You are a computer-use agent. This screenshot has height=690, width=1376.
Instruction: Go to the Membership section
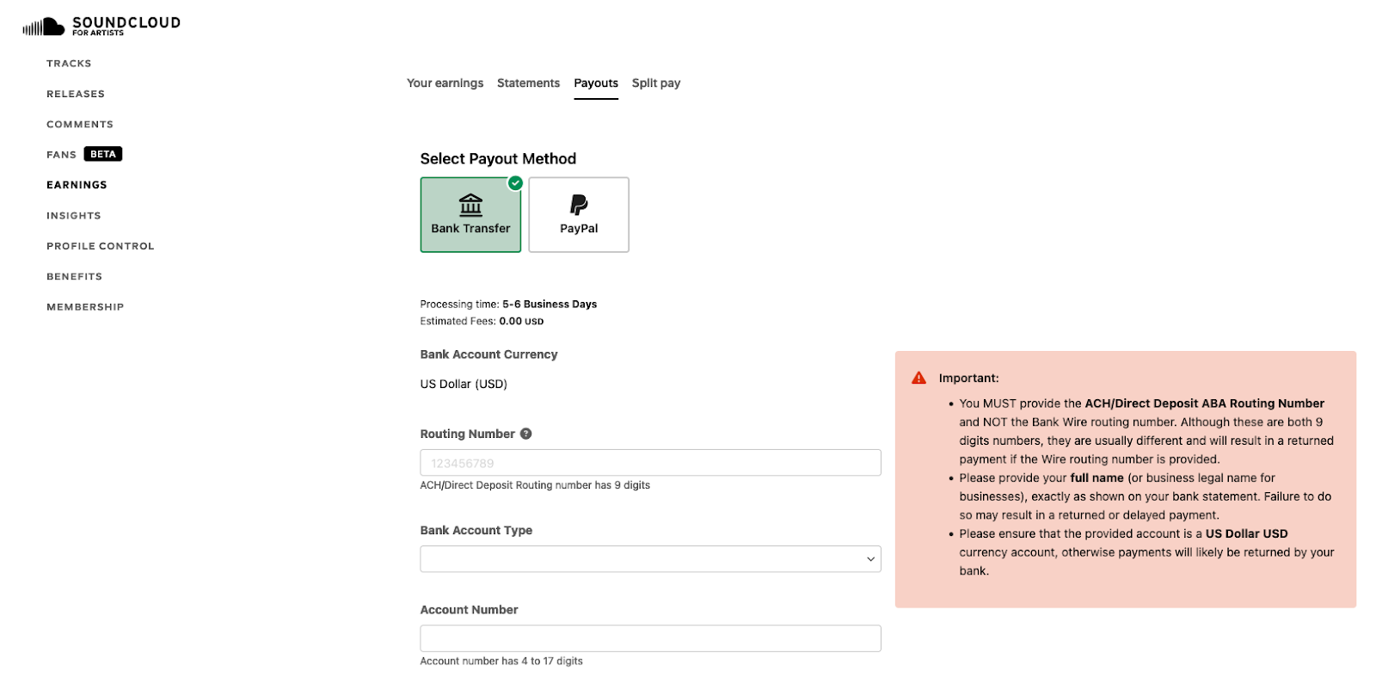(x=85, y=306)
